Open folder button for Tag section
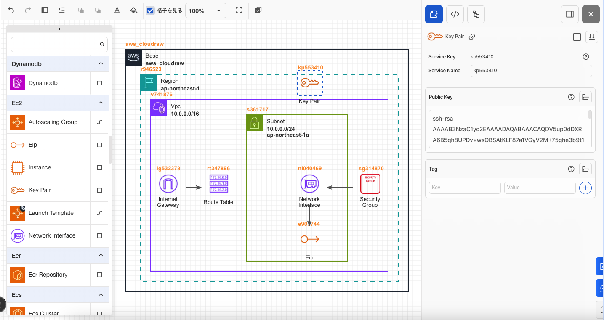The width and height of the screenshot is (604, 320). (585, 169)
